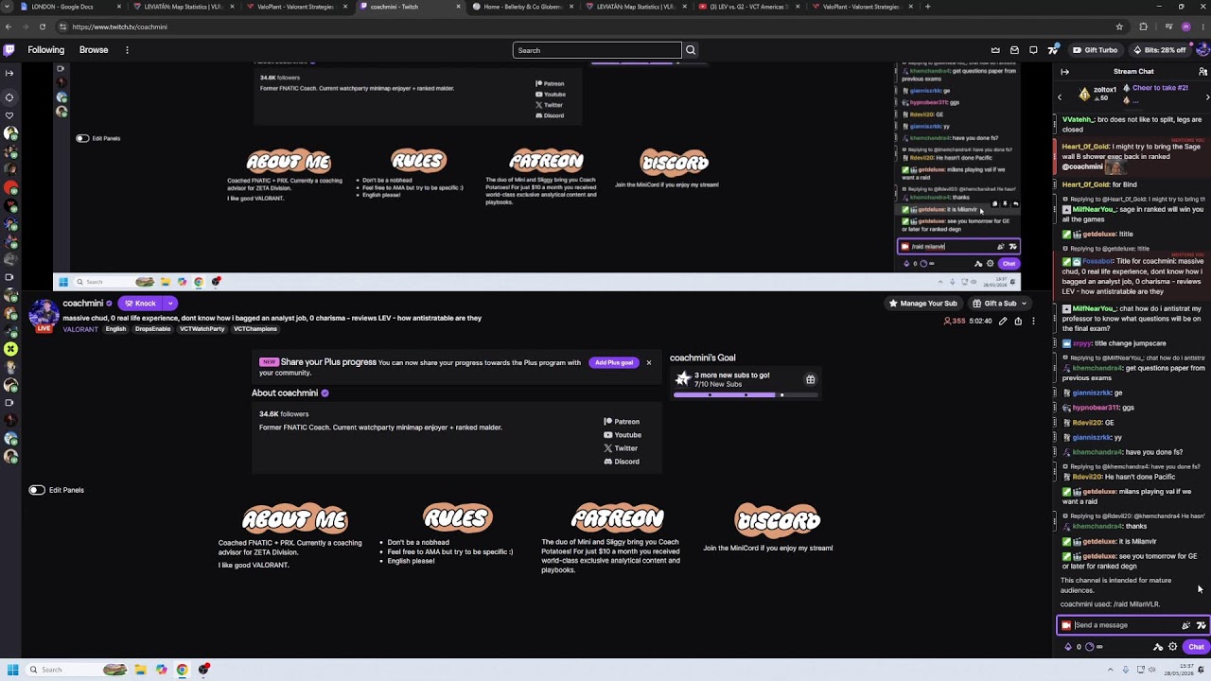Click the sub goal progress bar
The height and width of the screenshot is (681, 1211).
(746, 394)
